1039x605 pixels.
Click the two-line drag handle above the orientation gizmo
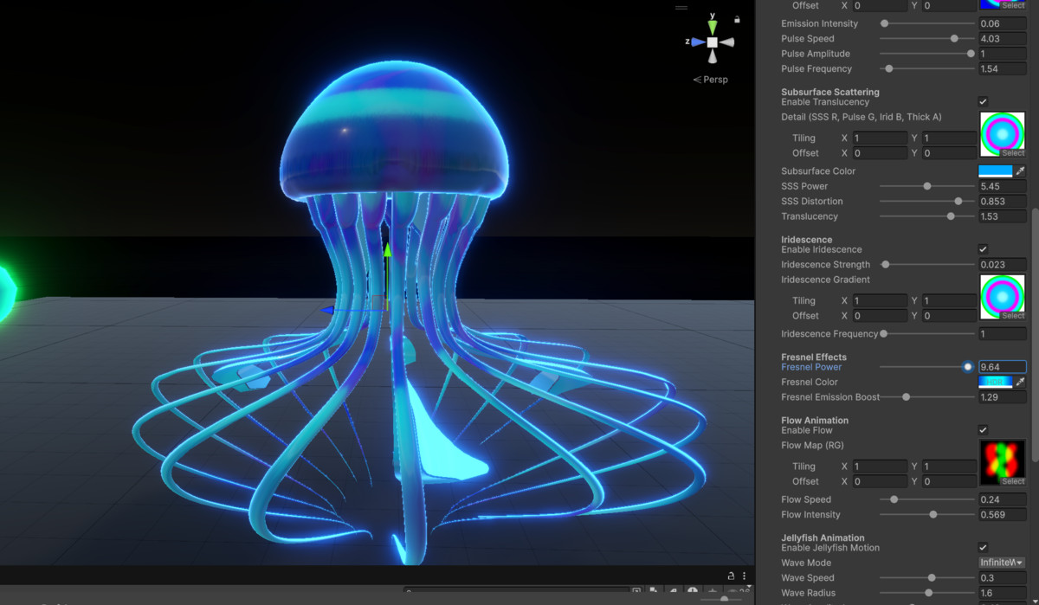point(681,7)
